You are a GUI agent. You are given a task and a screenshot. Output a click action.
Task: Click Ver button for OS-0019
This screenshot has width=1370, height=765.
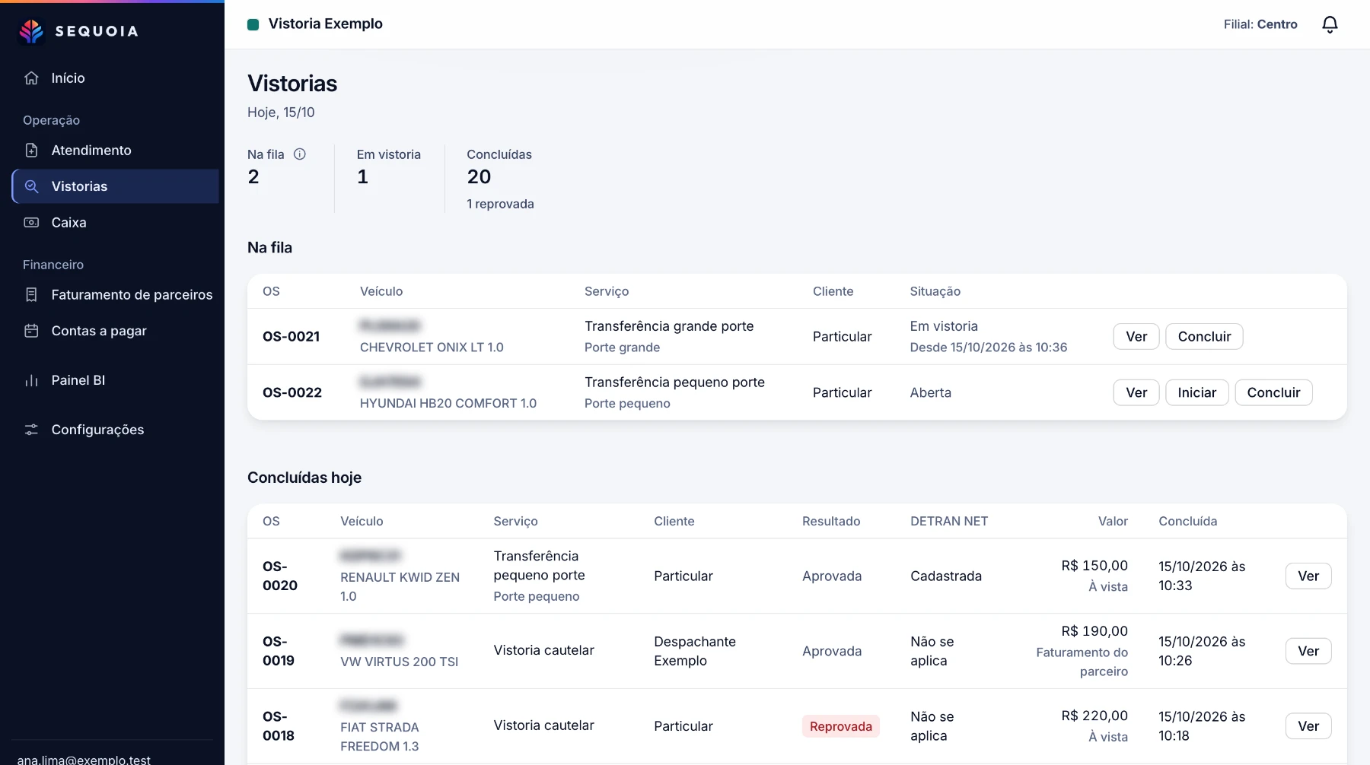(x=1308, y=651)
